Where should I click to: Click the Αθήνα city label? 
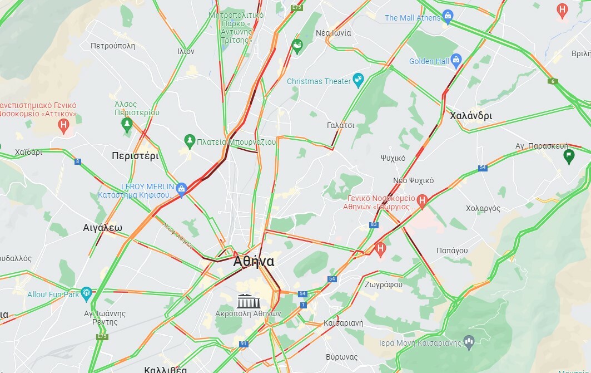[254, 262]
